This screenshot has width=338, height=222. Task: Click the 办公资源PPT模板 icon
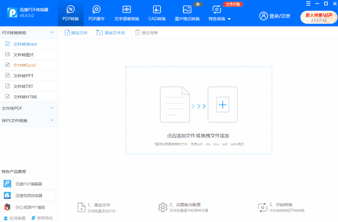coord(7,207)
